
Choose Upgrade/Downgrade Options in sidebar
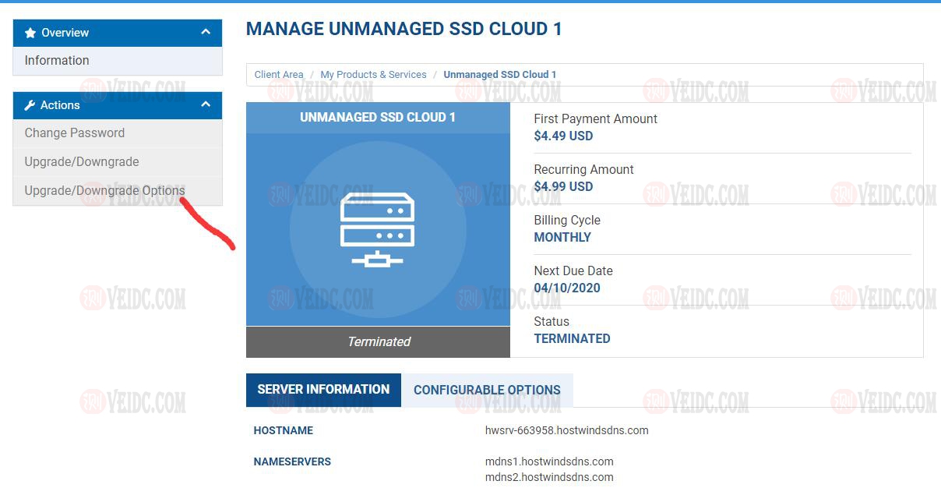tap(104, 190)
